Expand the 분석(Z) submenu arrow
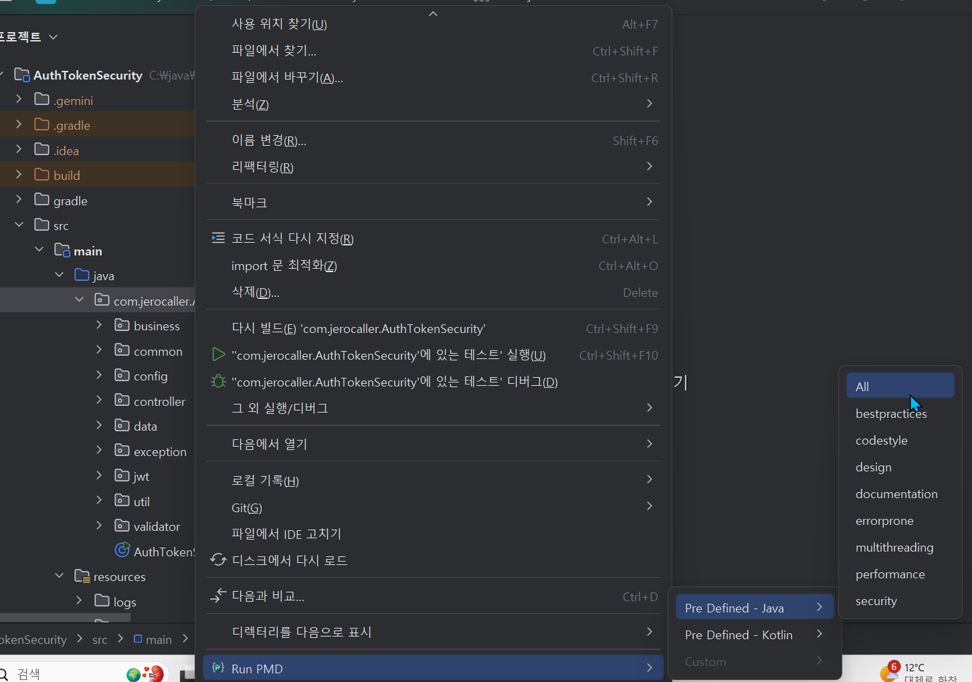Image resolution: width=972 pixels, height=682 pixels. tap(648, 104)
